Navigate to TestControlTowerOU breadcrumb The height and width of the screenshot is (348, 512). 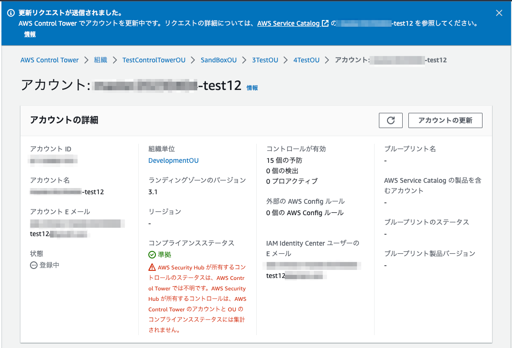pyautogui.click(x=154, y=60)
